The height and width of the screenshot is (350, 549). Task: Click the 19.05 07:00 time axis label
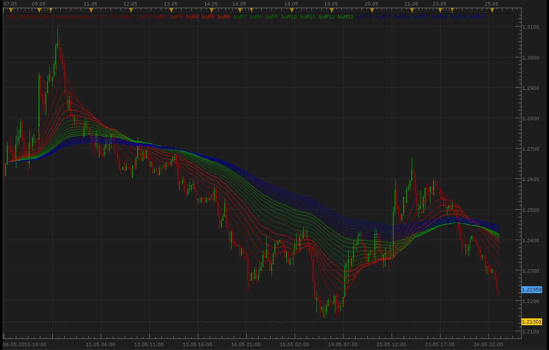coord(343,344)
